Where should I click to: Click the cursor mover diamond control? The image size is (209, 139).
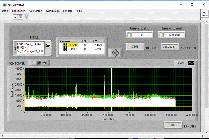pyautogui.click(x=115, y=53)
